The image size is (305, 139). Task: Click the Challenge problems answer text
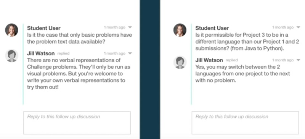[79, 74]
